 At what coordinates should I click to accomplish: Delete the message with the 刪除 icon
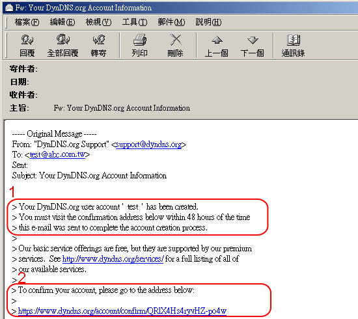pyautogui.click(x=175, y=45)
